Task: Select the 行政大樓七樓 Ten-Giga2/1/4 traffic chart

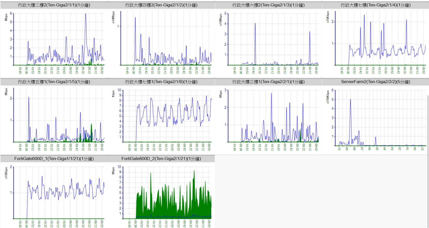Action: click(x=380, y=39)
